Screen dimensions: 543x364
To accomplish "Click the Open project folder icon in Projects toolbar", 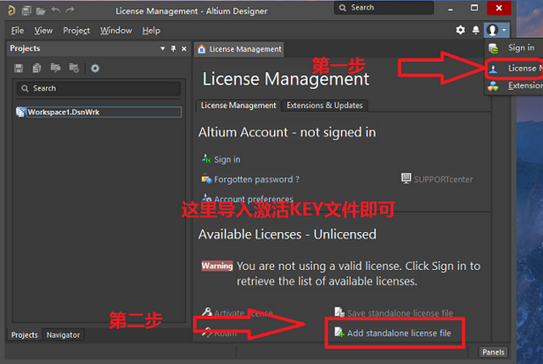I will click(55, 68).
